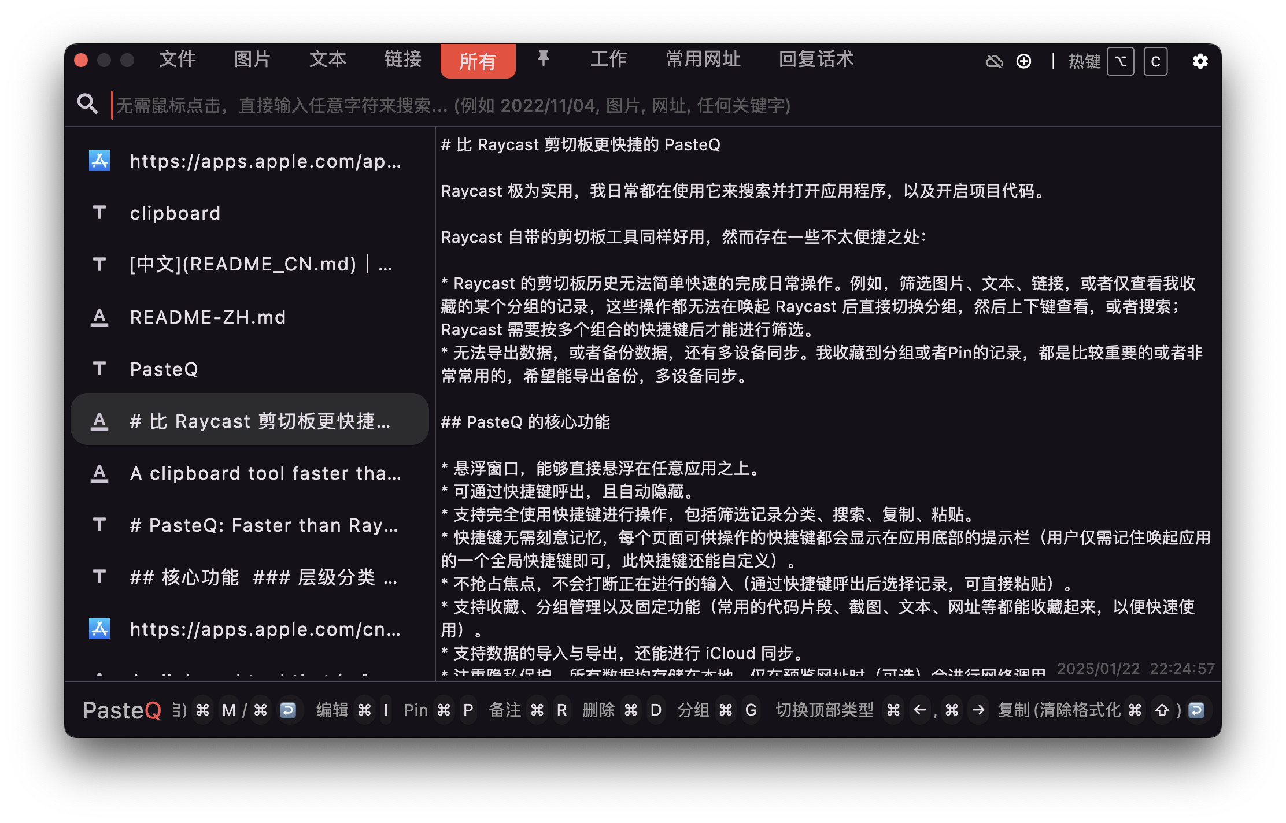This screenshot has height=823, width=1286.
Task: Click T icon beside [中文](README_CN.md)
Action: click(99, 265)
